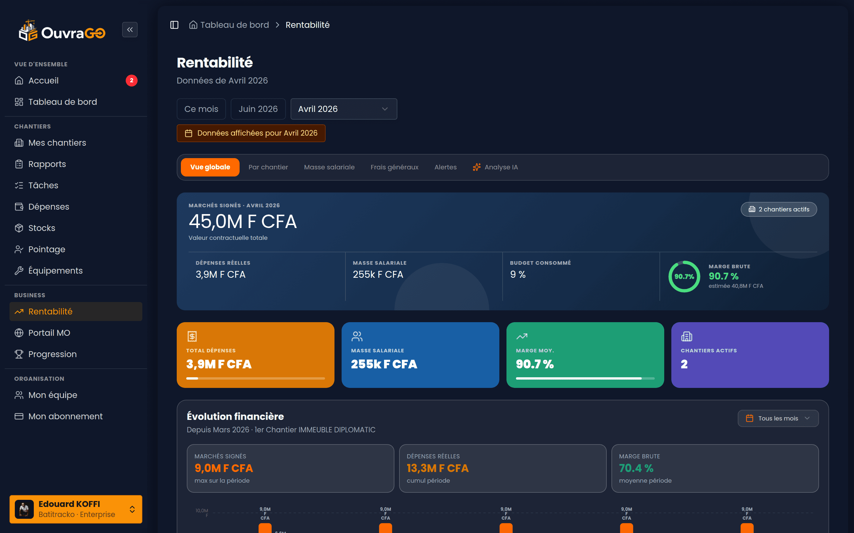Select the Vue globale tab
Image resolution: width=854 pixels, height=533 pixels.
210,167
